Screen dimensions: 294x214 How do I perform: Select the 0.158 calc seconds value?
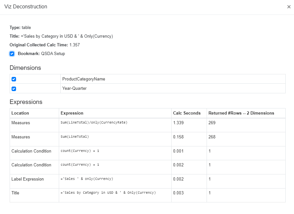click(179, 137)
